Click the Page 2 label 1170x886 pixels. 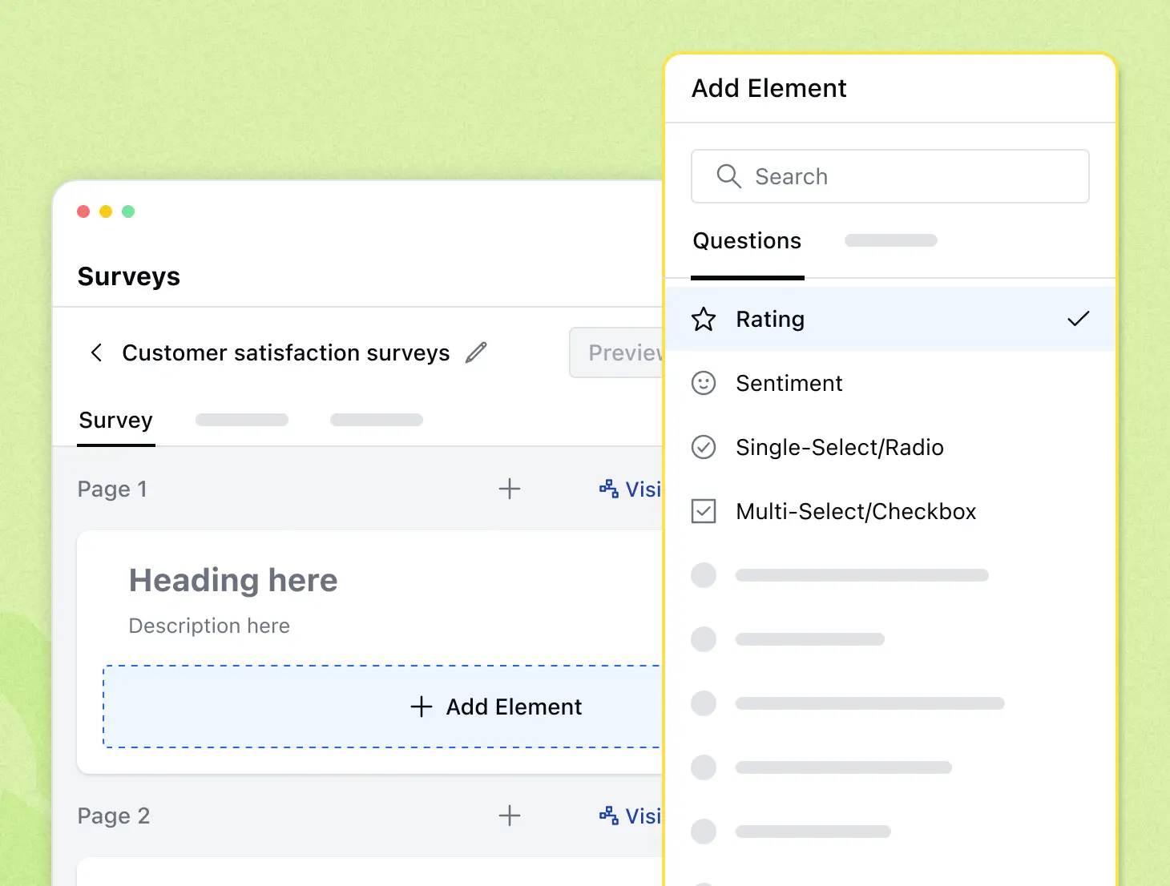[114, 816]
